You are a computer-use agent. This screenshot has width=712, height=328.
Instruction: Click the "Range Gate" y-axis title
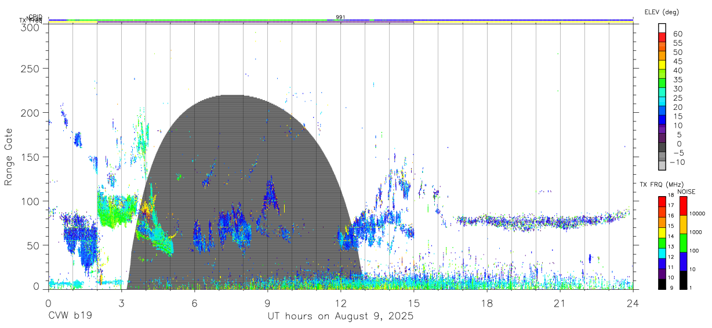(x=9, y=157)
